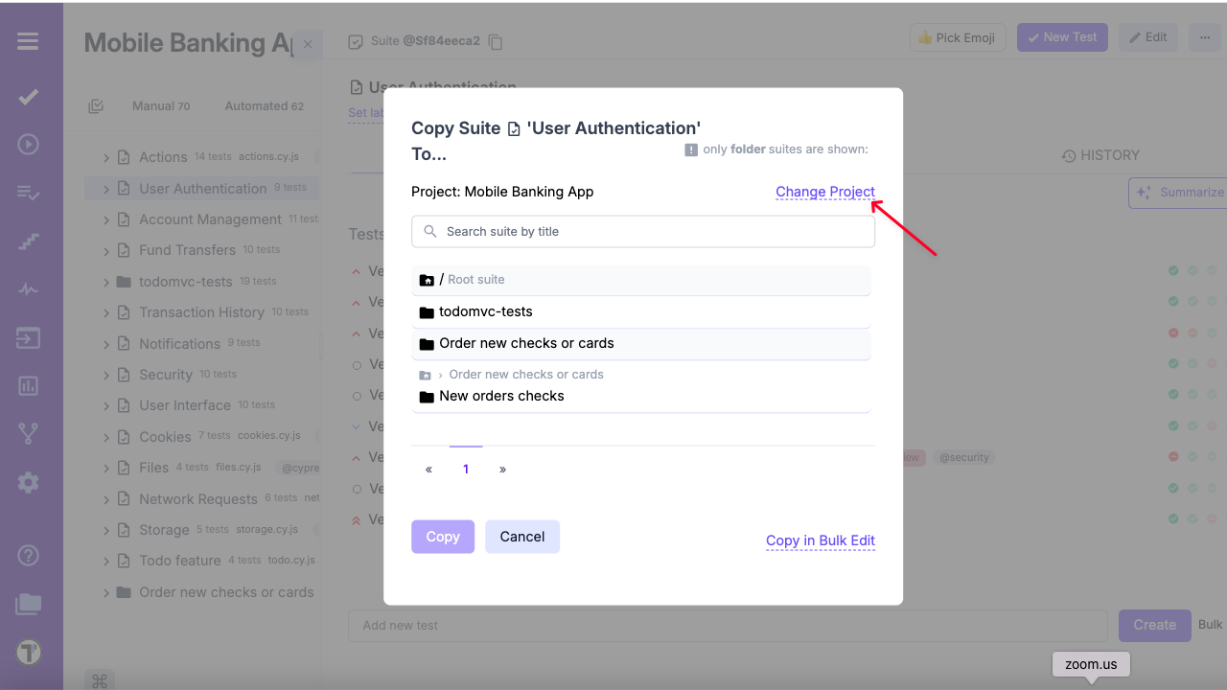Open the Runs play-circle icon in sidebar

point(28,144)
